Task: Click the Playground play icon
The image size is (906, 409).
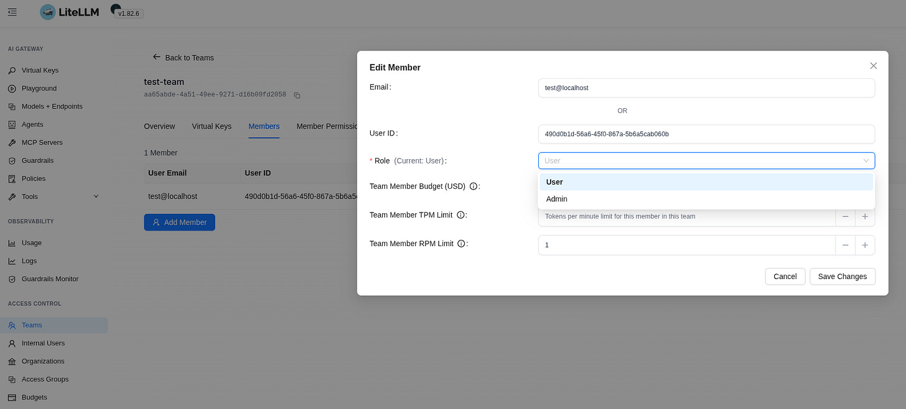Action: tap(12, 88)
